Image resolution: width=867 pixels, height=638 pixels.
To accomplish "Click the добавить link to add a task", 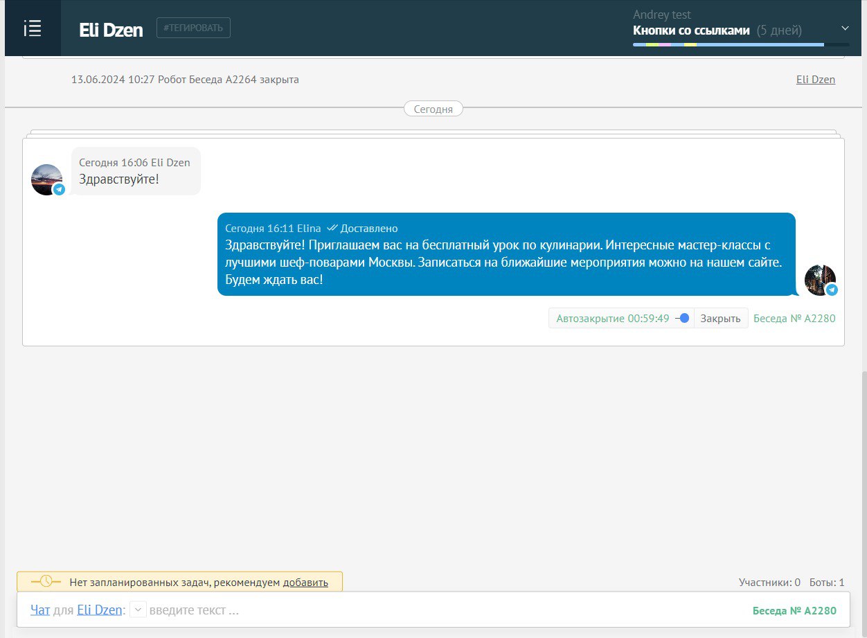I will click(x=305, y=583).
